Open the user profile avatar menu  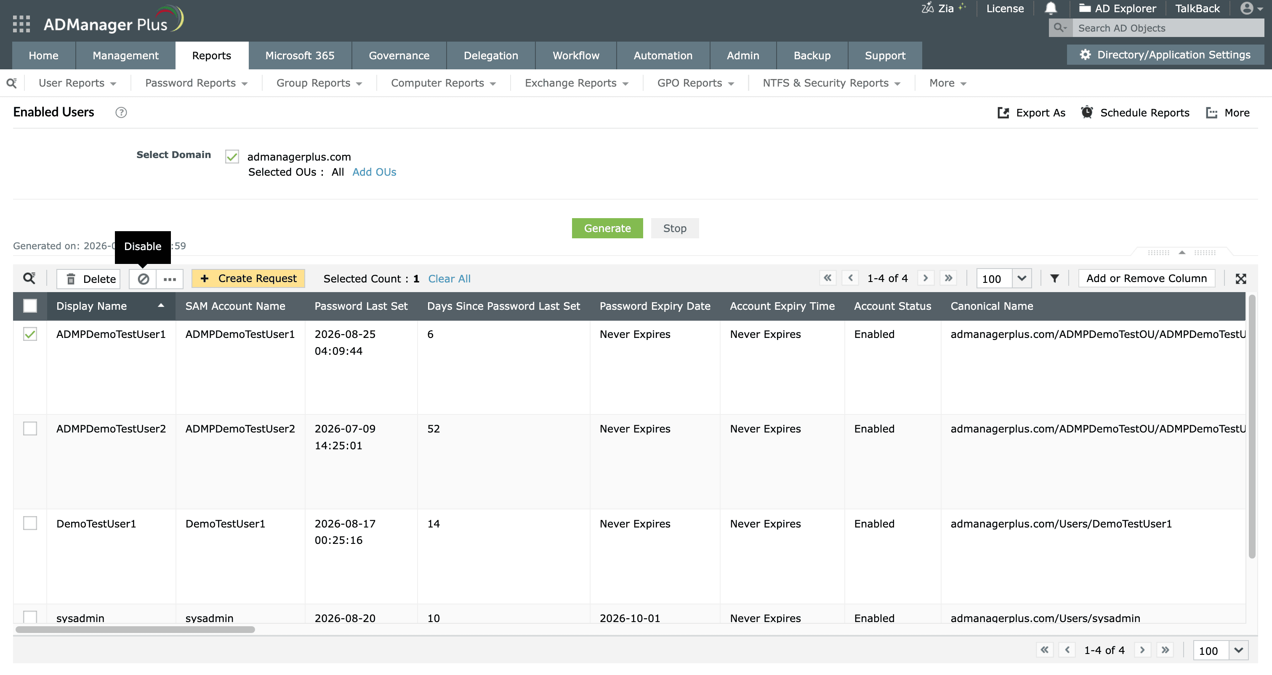point(1252,8)
